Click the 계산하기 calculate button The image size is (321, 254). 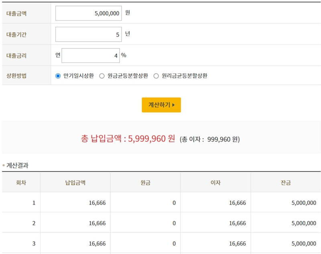click(160, 105)
